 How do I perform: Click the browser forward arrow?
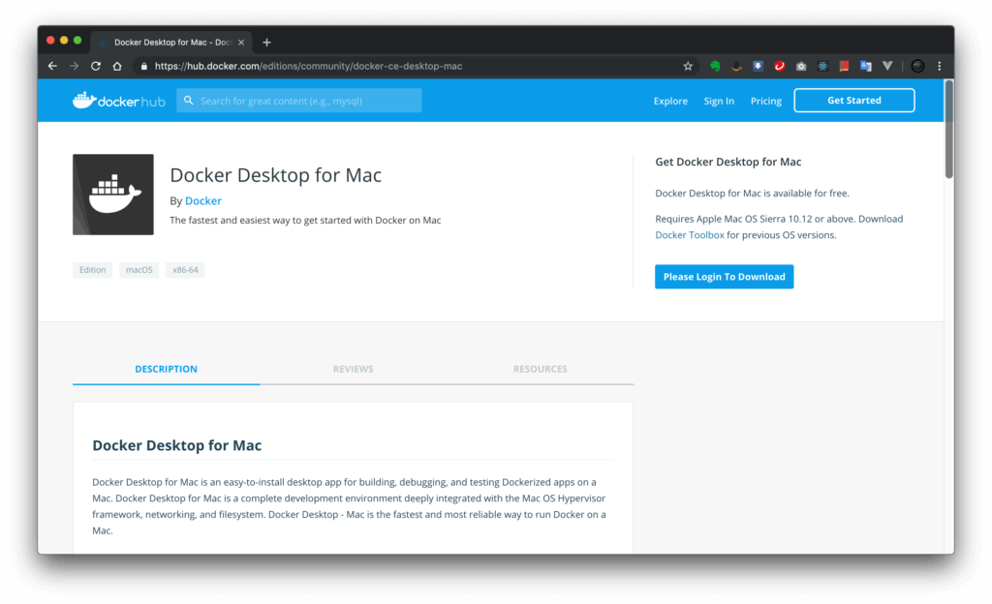pyautogui.click(x=74, y=66)
